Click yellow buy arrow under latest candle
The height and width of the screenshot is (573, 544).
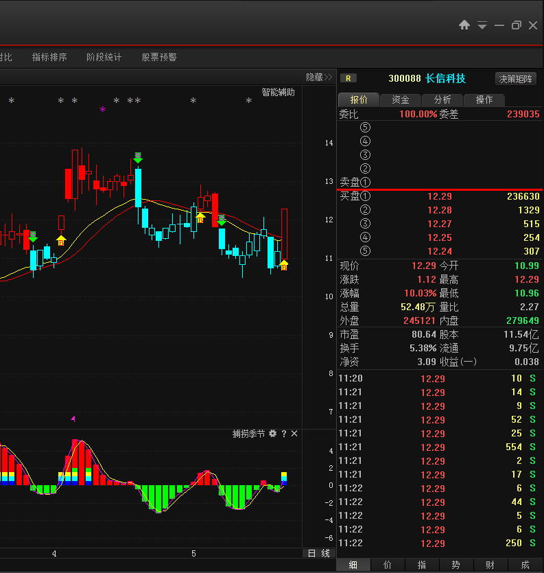(283, 265)
